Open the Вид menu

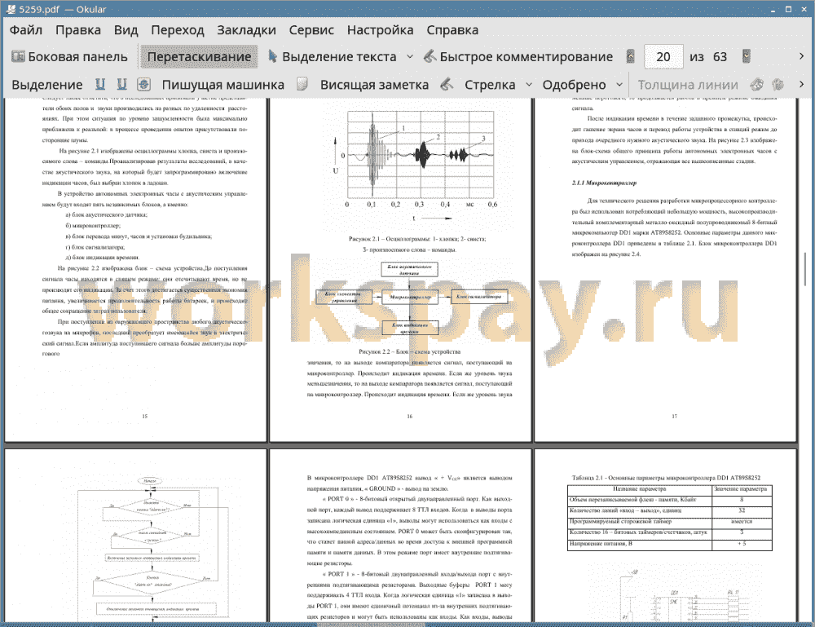pyautogui.click(x=126, y=30)
